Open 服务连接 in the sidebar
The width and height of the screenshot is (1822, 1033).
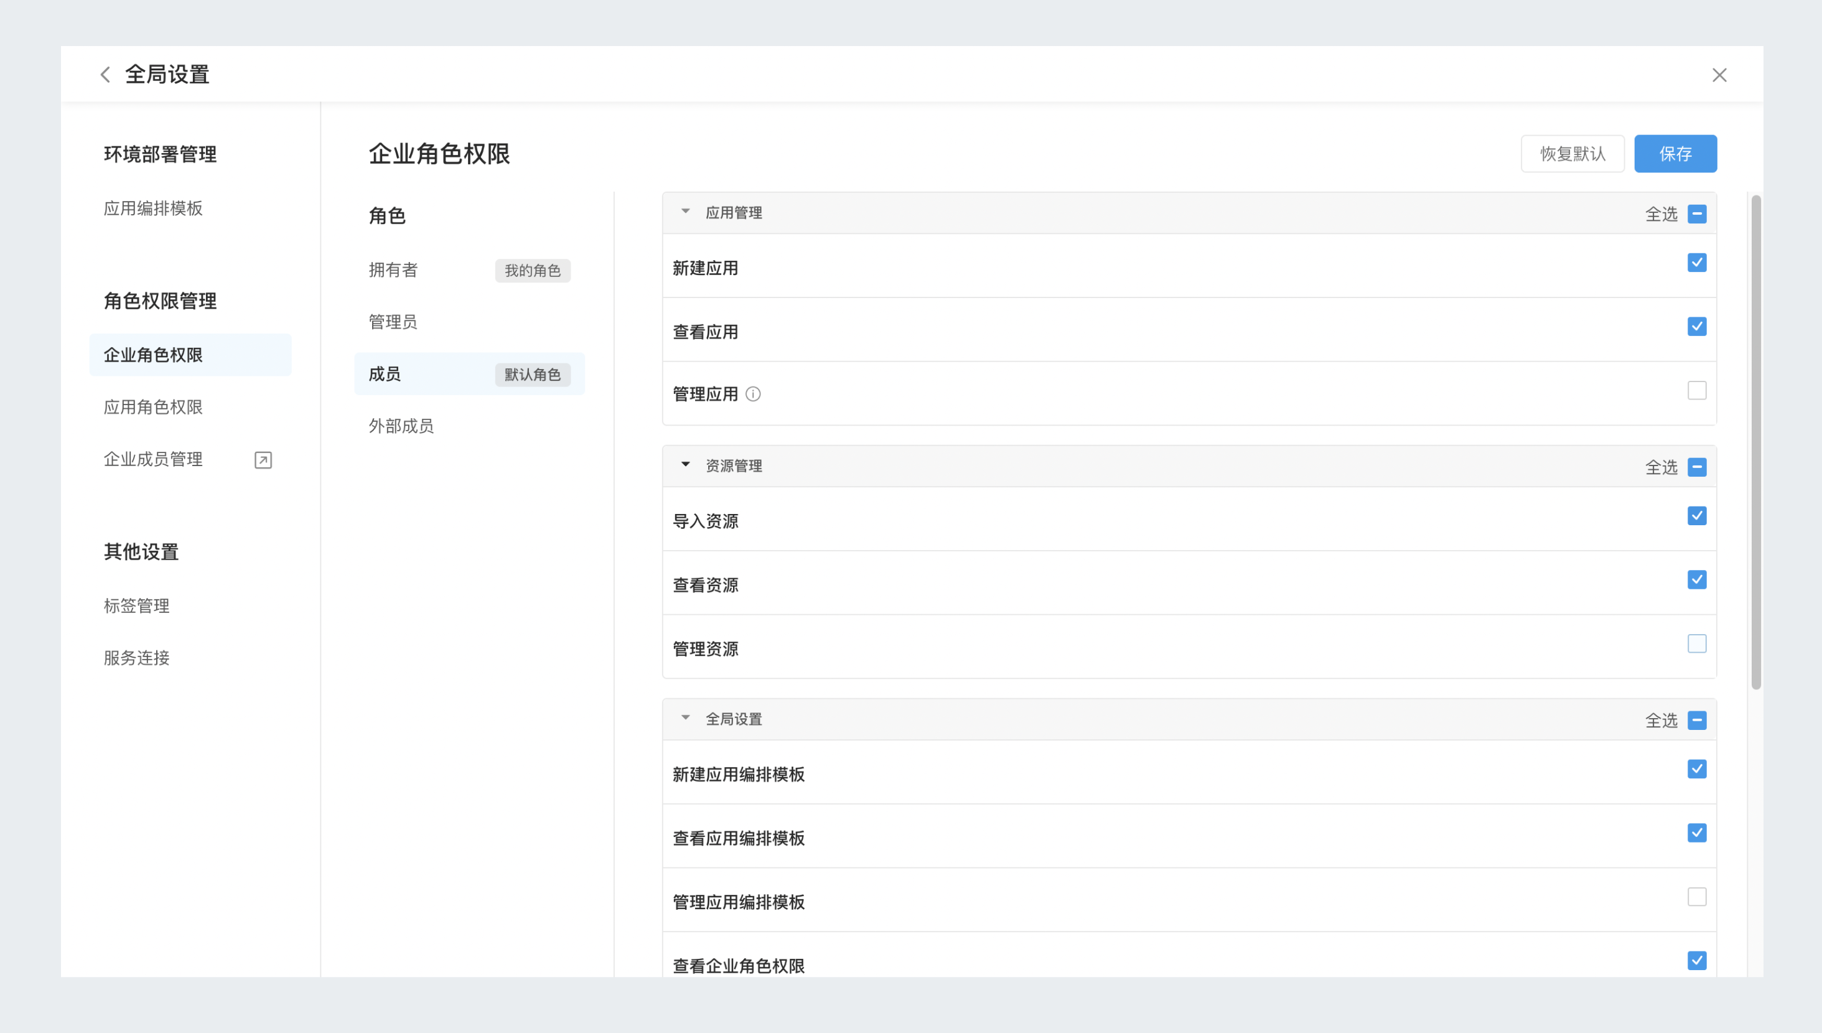pos(137,658)
